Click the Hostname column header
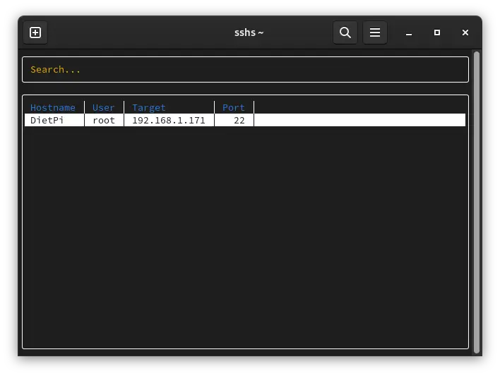The height and width of the screenshot is (376, 500). (x=53, y=108)
